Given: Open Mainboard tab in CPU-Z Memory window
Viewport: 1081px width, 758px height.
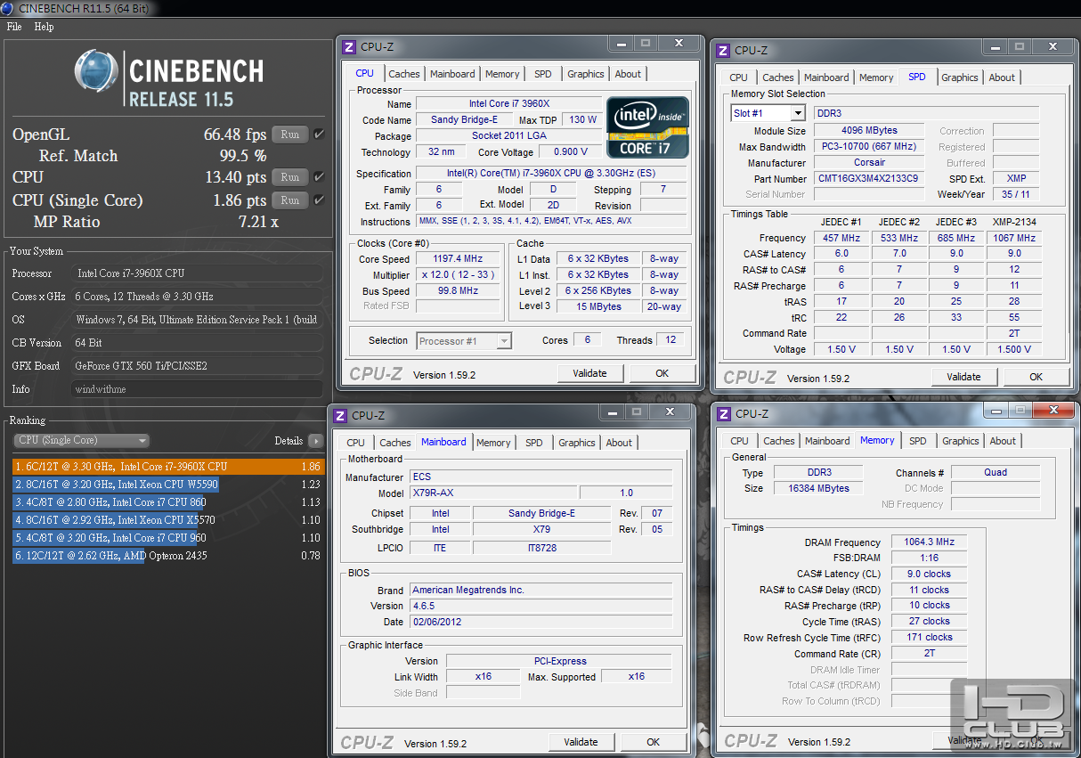Looking at the screenshot, I should point(827,441).
